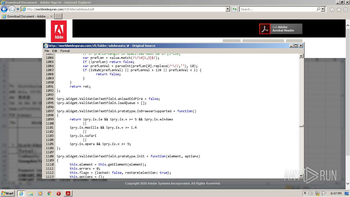Viewport: 350px width, 197px height.
Task: Refresh the page using the refresh icon
Action: [x=235, y=9]
